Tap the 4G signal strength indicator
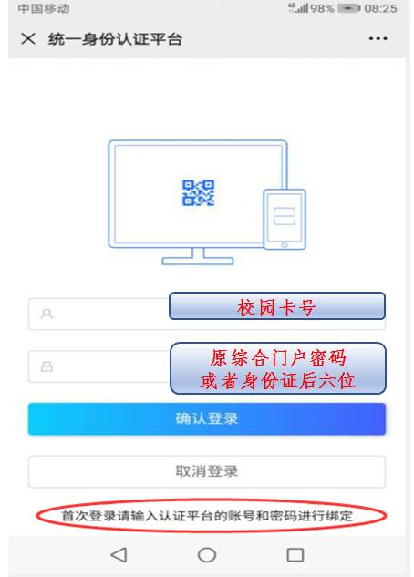414x577 pixels. coord(297,8)
